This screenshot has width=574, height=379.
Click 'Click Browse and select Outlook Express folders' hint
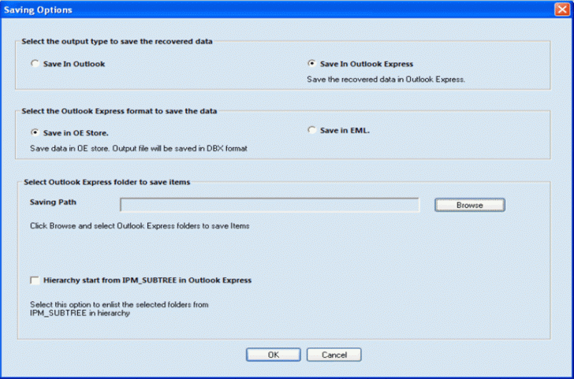(140, 226)
